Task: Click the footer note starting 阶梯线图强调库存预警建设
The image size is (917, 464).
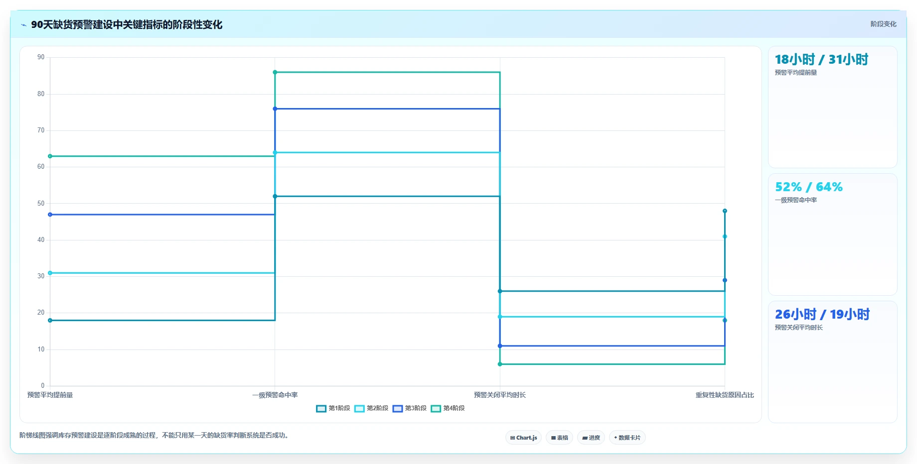Action: point(155,435)
